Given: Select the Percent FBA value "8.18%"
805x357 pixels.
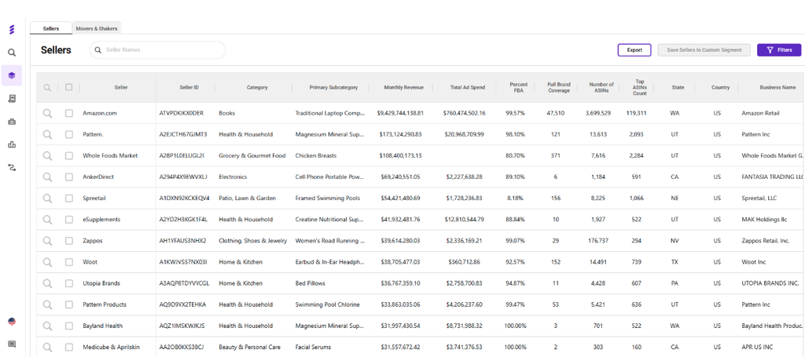Looking at the screenshot, I should pyautogui.click(x=515, y=199).
